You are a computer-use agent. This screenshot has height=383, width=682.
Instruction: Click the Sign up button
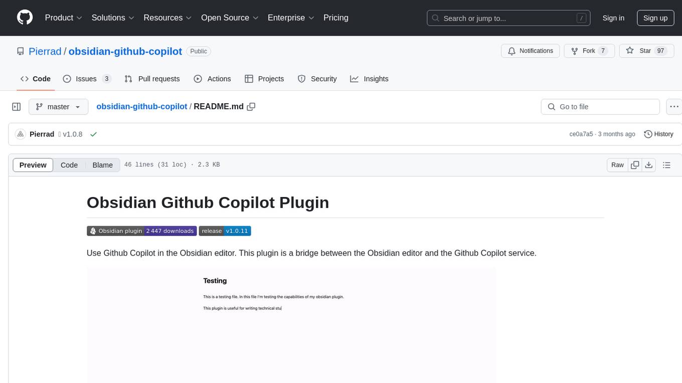point(655,18)
